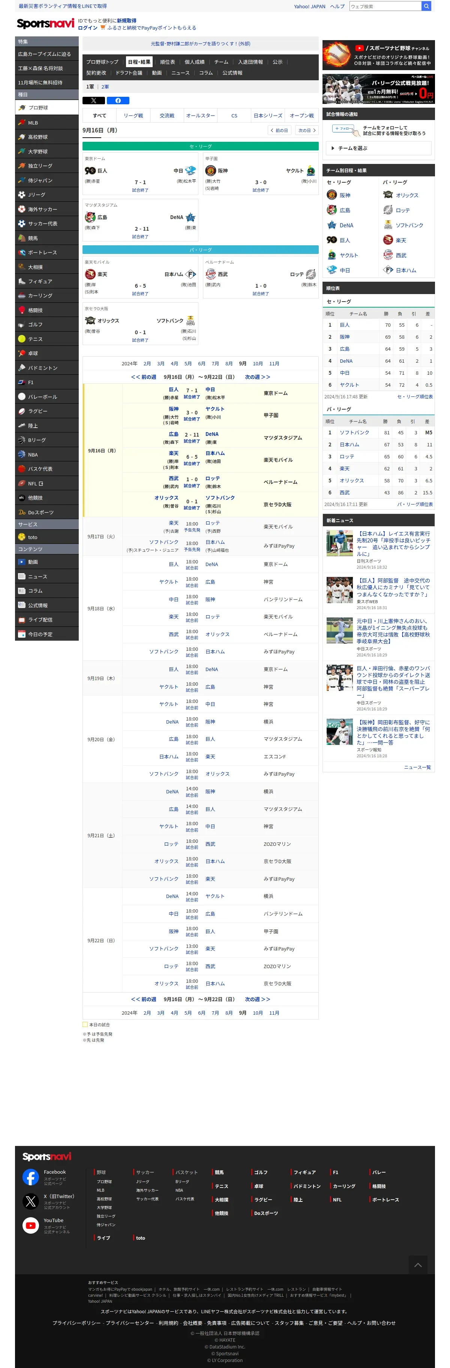Go to 前の週 above weekly schedule
This screenshot has height=1368, width=450.
tap(143, 377)
